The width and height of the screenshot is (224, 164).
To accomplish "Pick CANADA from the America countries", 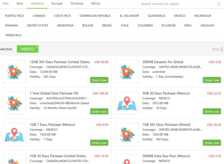I will (x=39, y=16).
